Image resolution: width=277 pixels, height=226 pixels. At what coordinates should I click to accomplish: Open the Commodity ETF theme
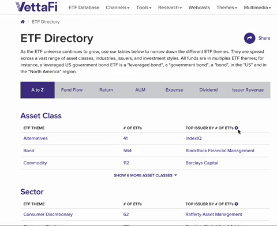(35, 163)
